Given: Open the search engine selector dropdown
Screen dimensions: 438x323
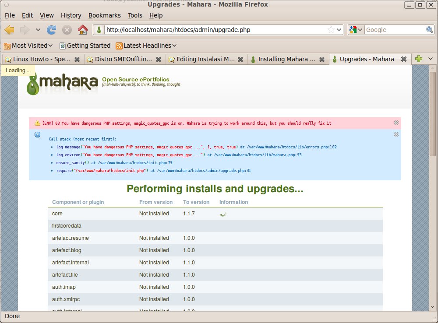Looking at the screenshot, I should click(x=356, y=30).
